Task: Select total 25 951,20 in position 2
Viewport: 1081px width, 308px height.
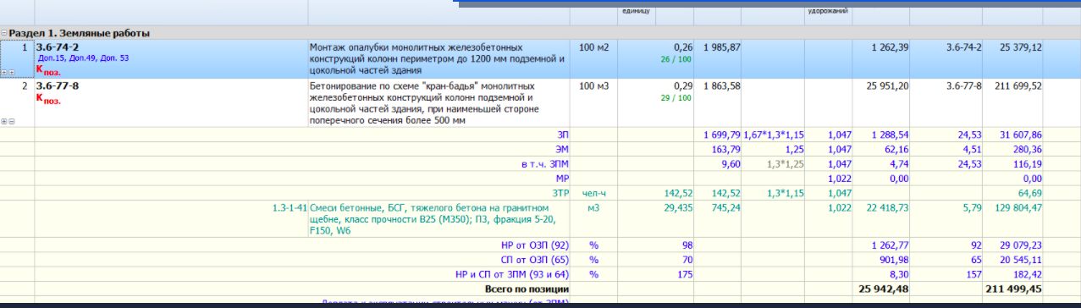Action: click(x=888, y=86)
